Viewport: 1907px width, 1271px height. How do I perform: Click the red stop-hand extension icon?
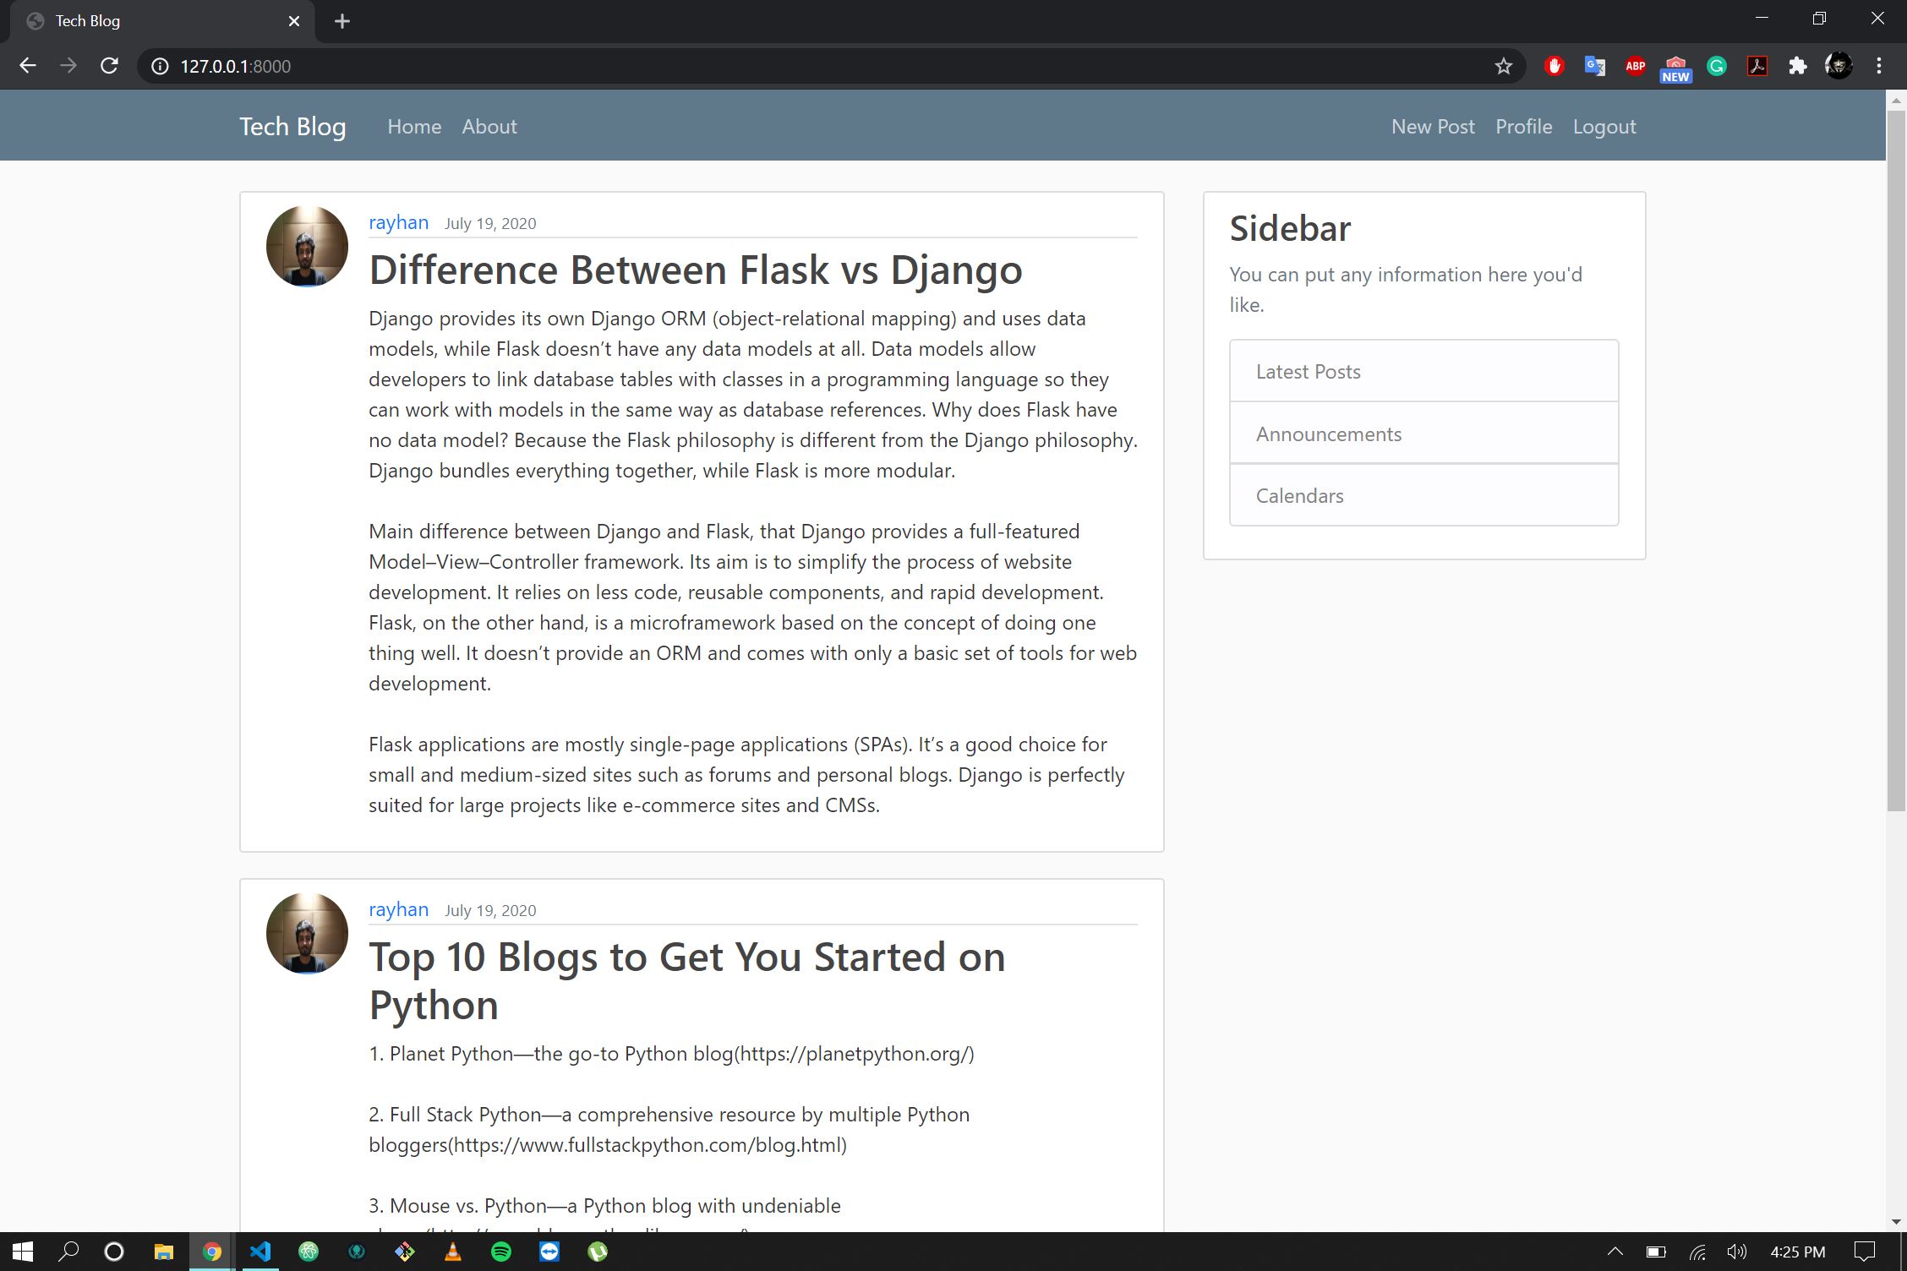coord(1554,66)
